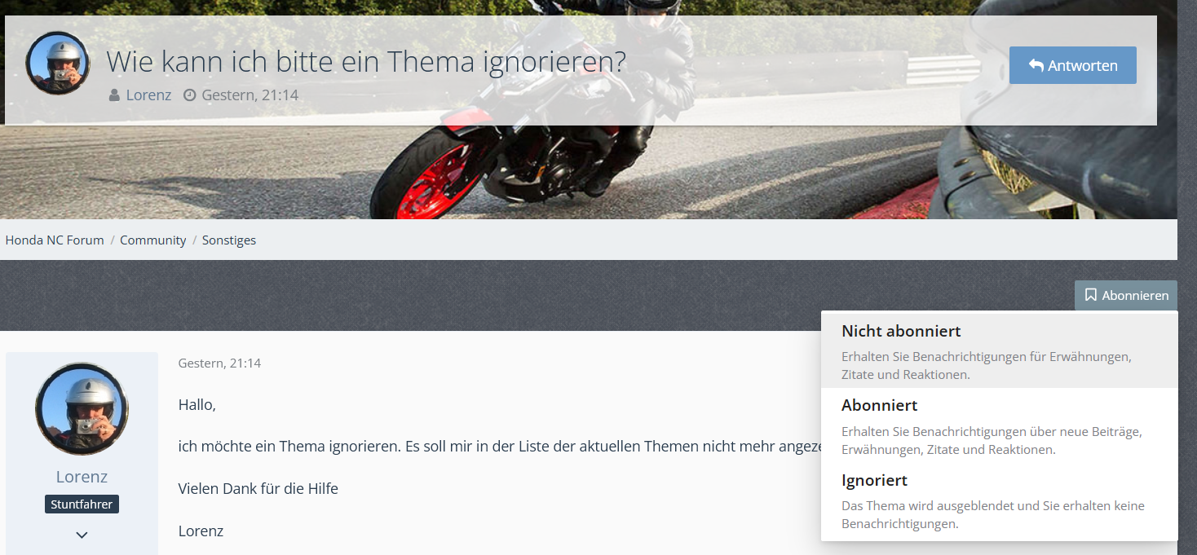
Task: Select the Abonniert subscription option
Action: click(999, 425)
